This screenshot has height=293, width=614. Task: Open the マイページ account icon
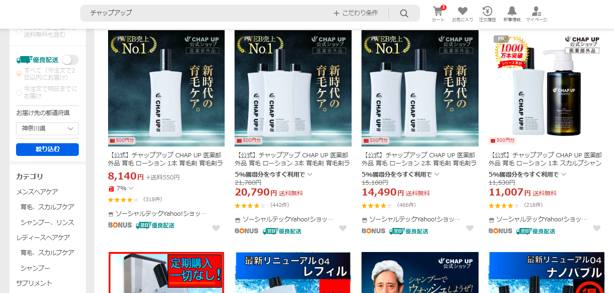click(536, 11)
